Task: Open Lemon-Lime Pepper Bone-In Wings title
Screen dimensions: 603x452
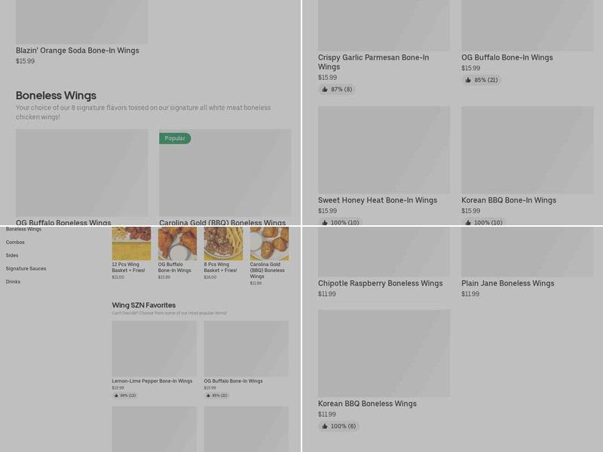Action: (152, 381)
